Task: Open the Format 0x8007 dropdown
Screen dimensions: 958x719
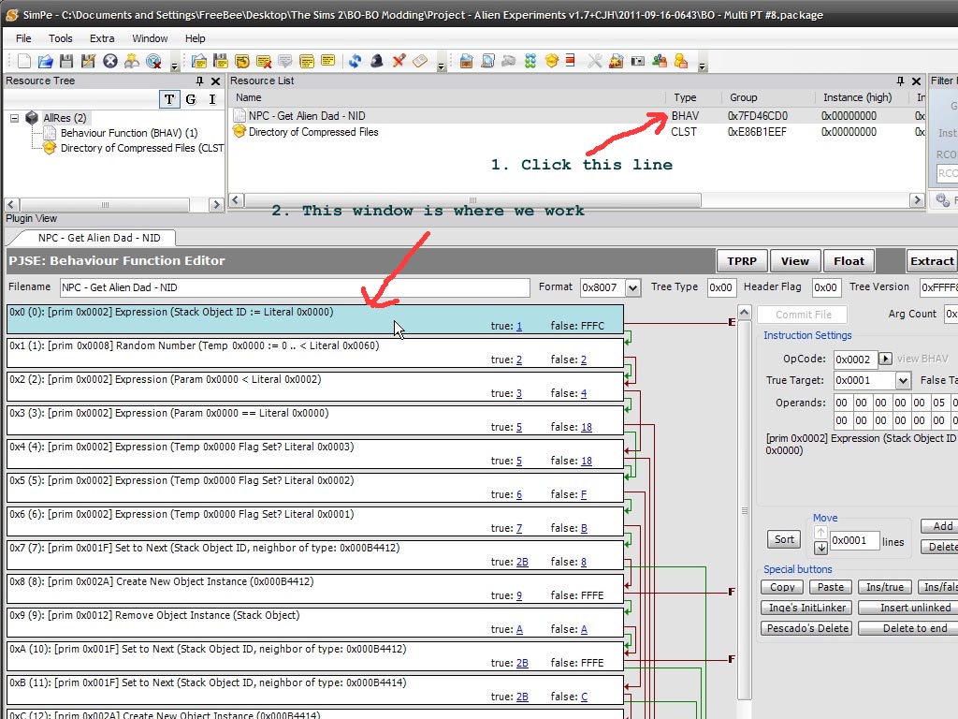Action: click(x=633, y=288)
